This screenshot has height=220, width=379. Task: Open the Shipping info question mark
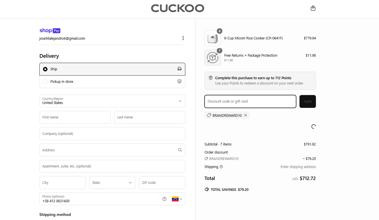221,167
